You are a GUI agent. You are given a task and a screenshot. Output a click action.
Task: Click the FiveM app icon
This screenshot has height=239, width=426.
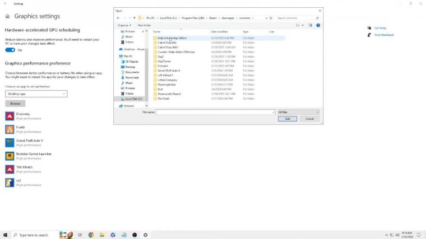click(10, 129)
